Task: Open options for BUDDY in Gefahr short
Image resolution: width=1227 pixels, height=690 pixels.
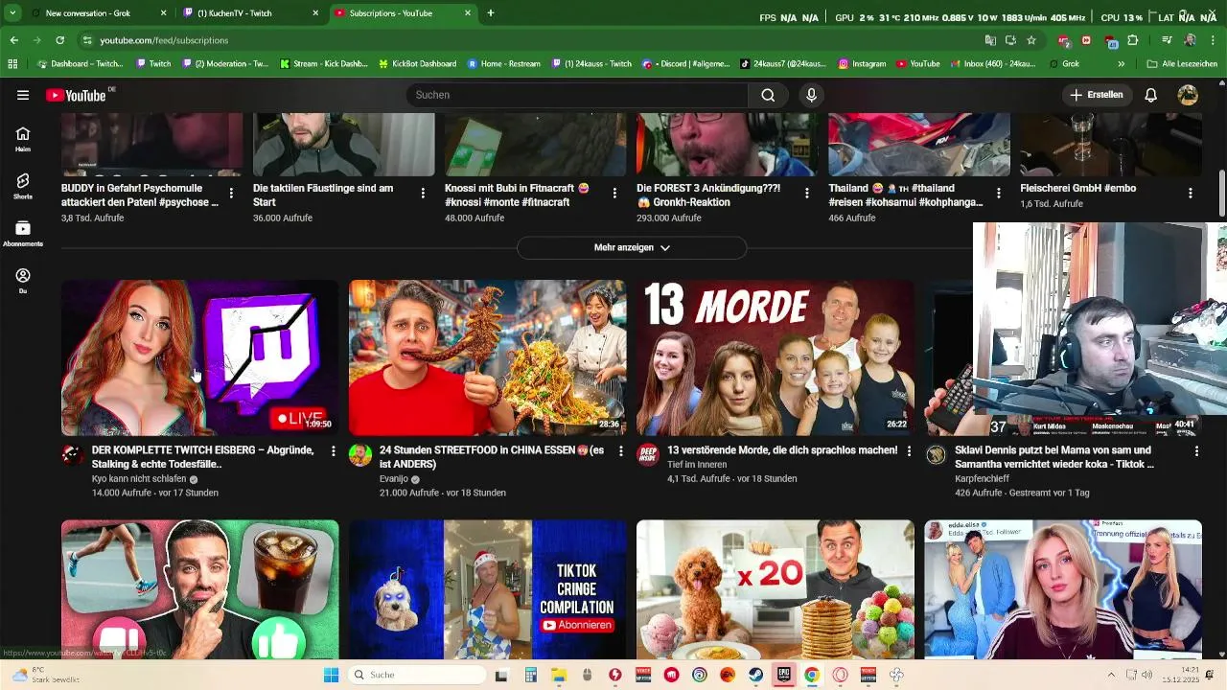Action: 231,193
